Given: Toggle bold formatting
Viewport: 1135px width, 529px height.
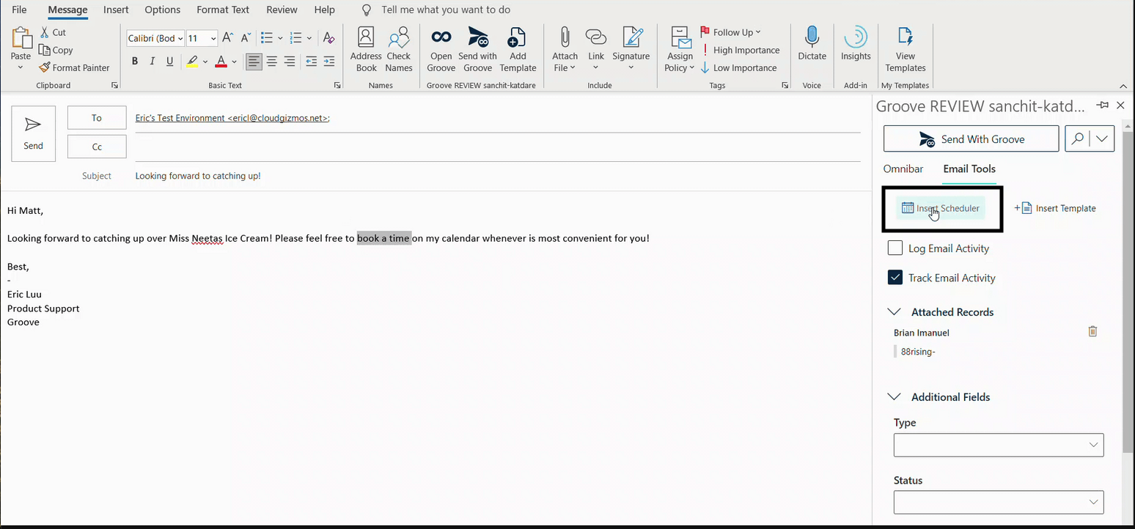Looking at the screenshot, I should click(x=135, y=62).
